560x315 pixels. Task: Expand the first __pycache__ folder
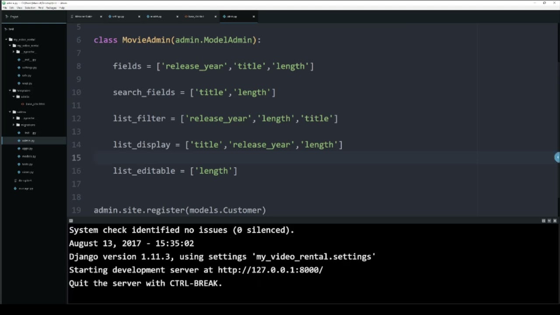point(14,52)
